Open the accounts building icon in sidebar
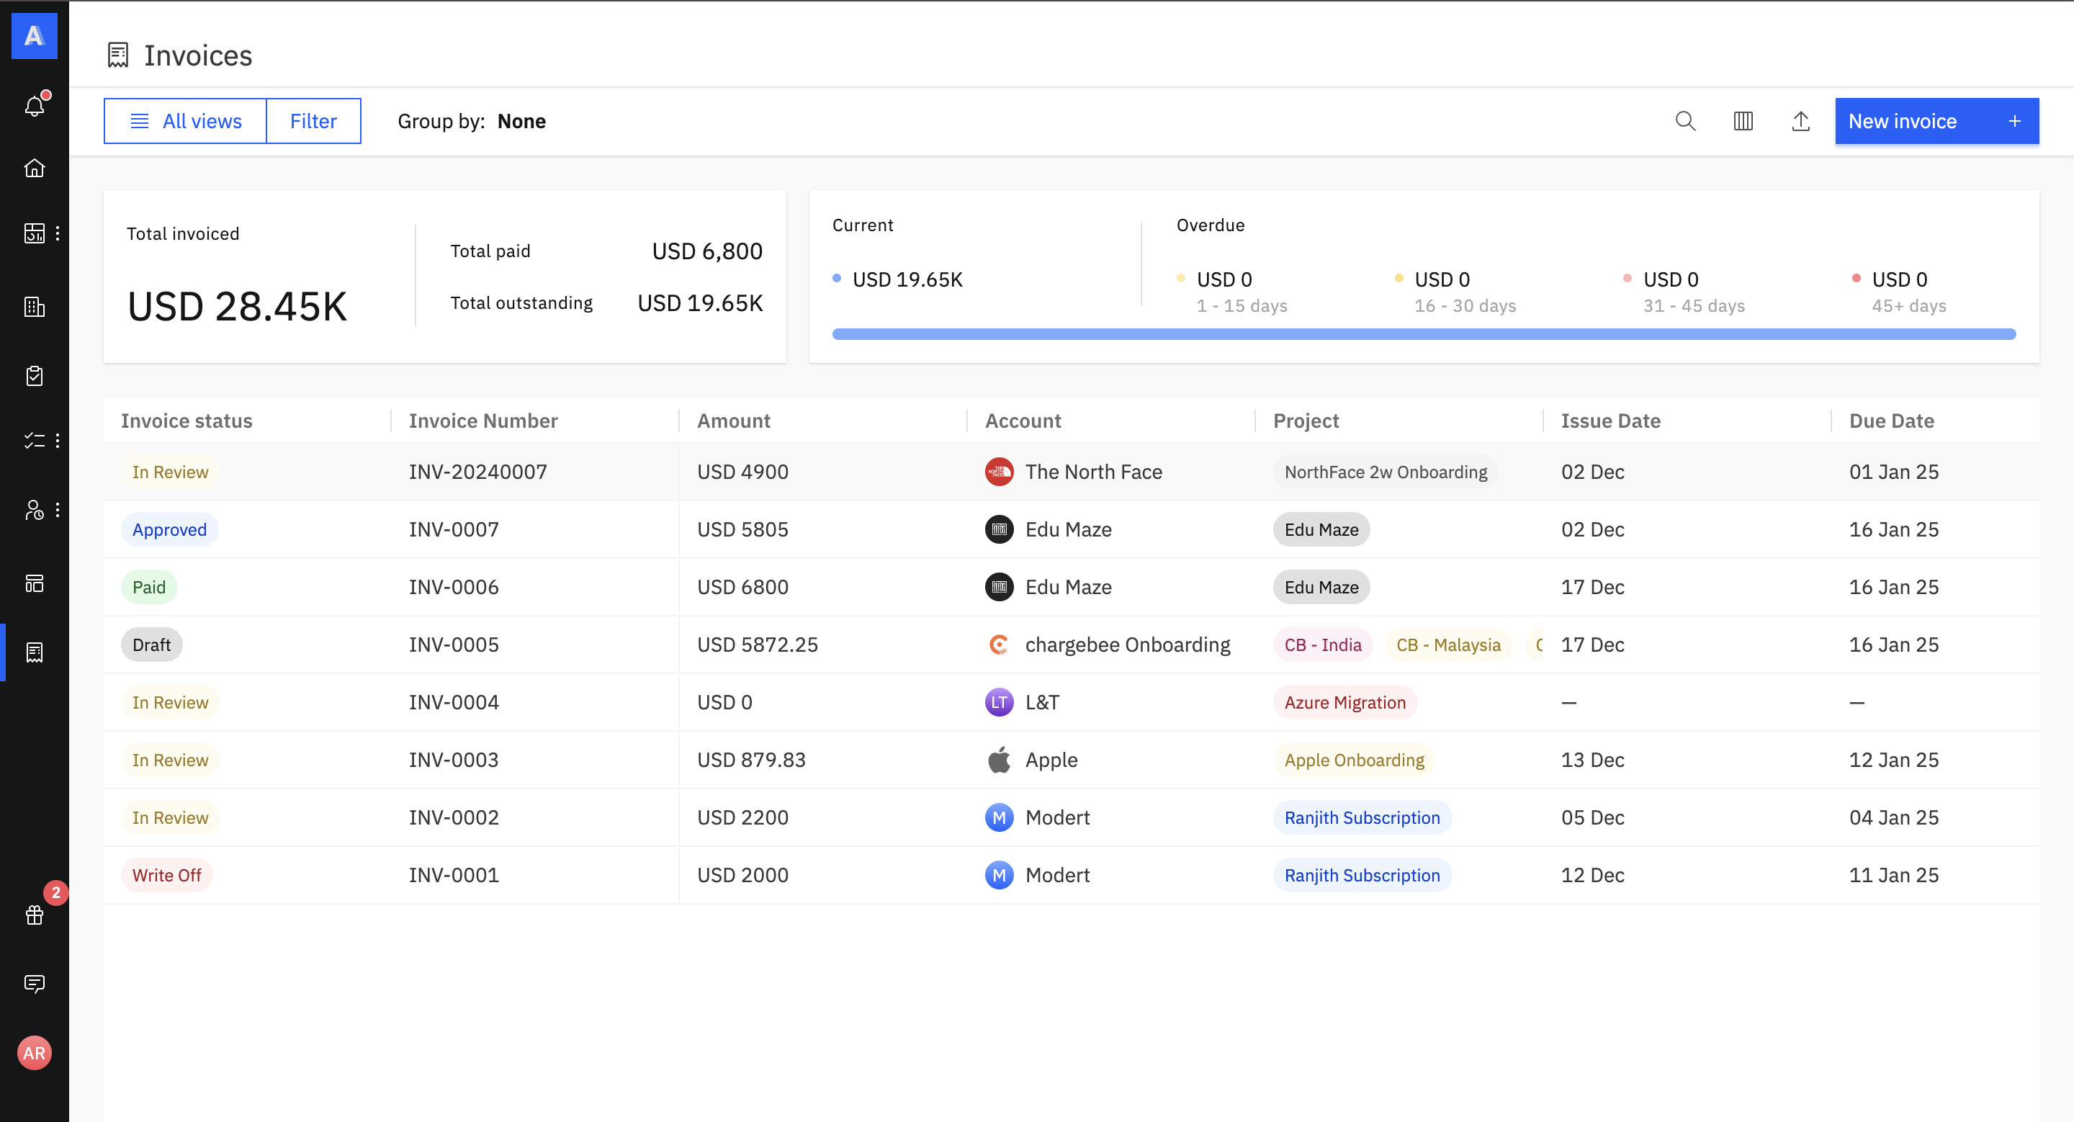The height and width of the screenshot is (1122, 2074). (x=35, y=307)
